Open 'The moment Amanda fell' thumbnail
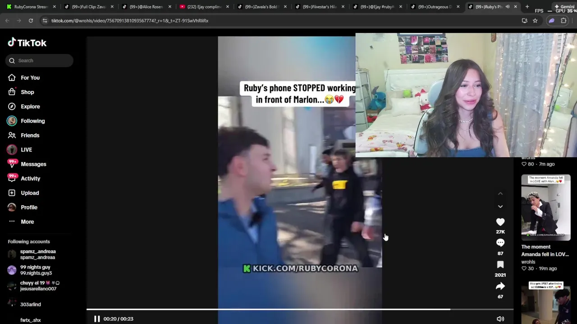 tap(546, 207)
